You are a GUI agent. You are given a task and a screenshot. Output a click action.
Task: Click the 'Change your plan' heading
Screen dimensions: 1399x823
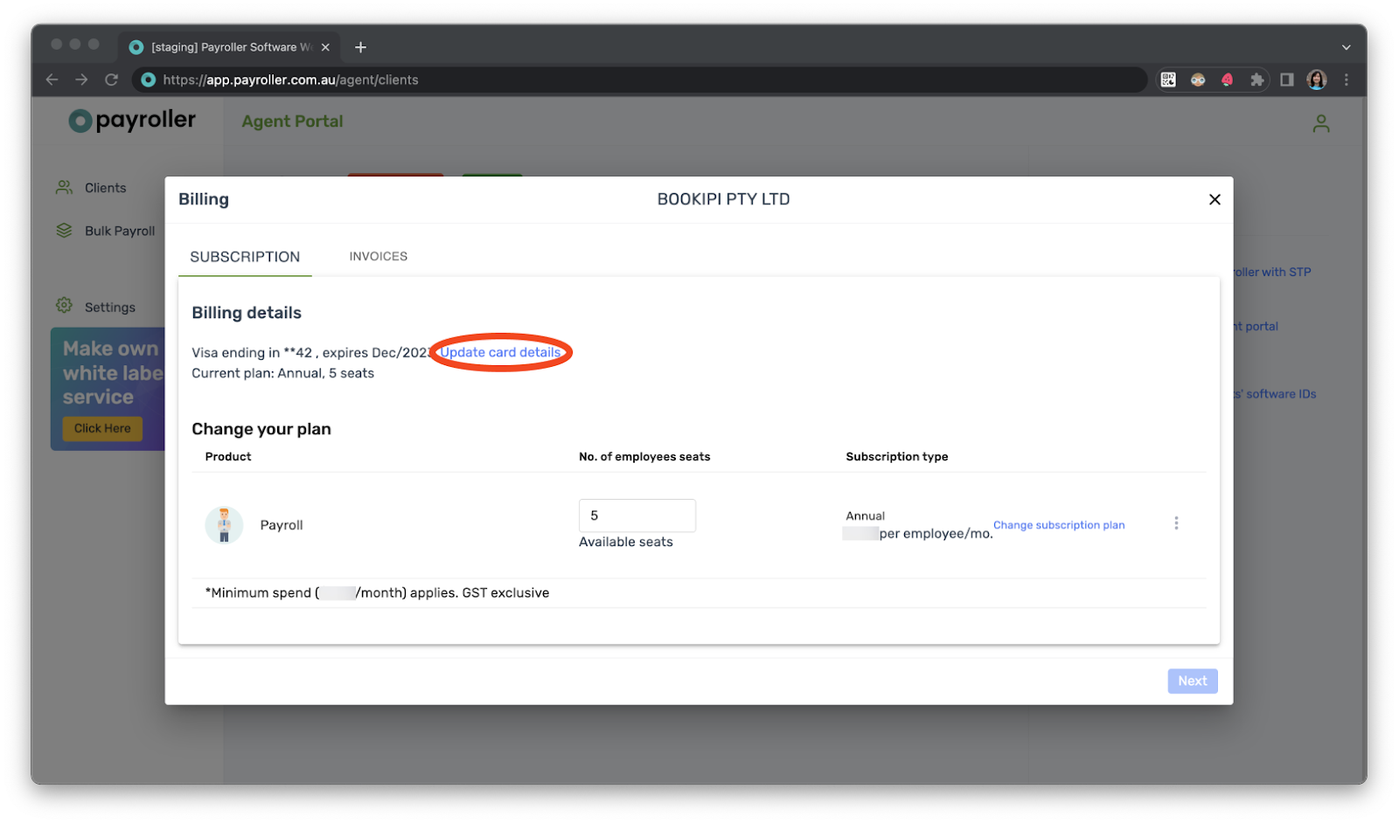pyautogui.click(x=261, y=429)
